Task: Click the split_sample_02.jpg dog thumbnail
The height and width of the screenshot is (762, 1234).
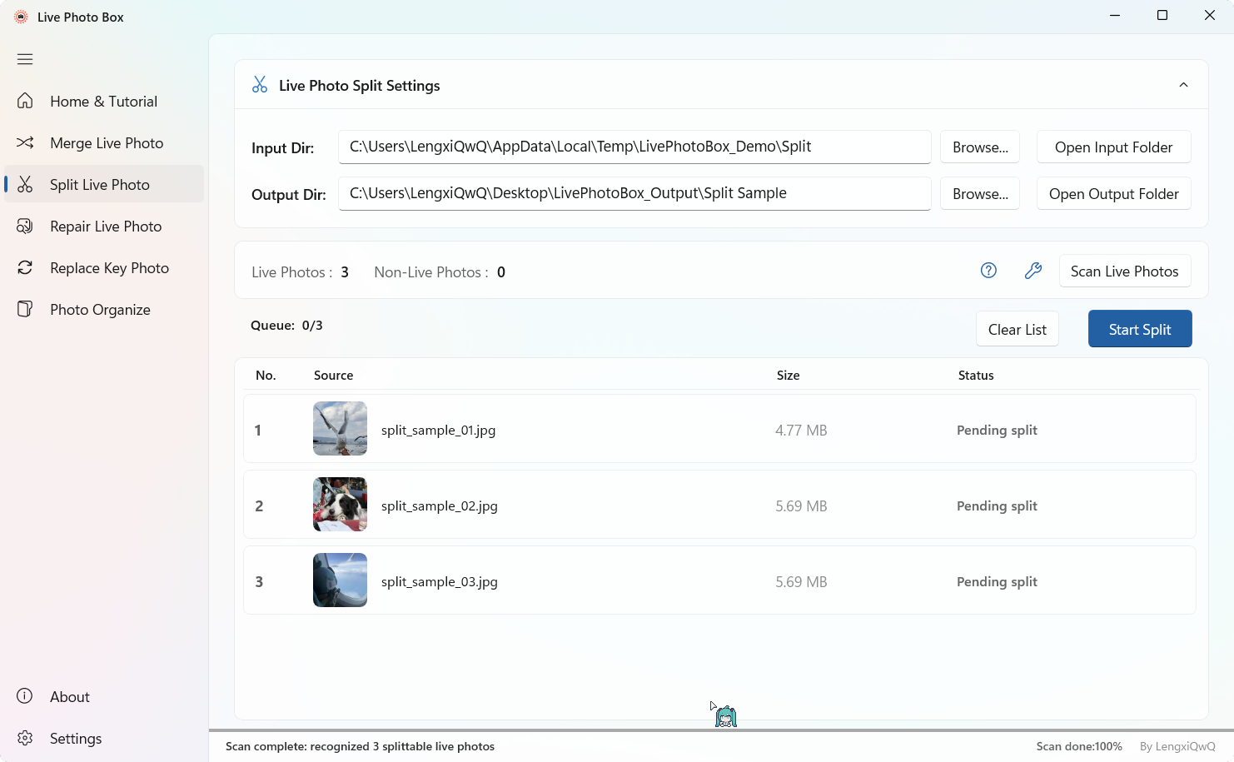Action: point(340,504)
